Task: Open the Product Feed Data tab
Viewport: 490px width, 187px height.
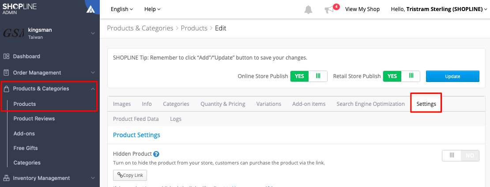Action: (x=136, y=119)
